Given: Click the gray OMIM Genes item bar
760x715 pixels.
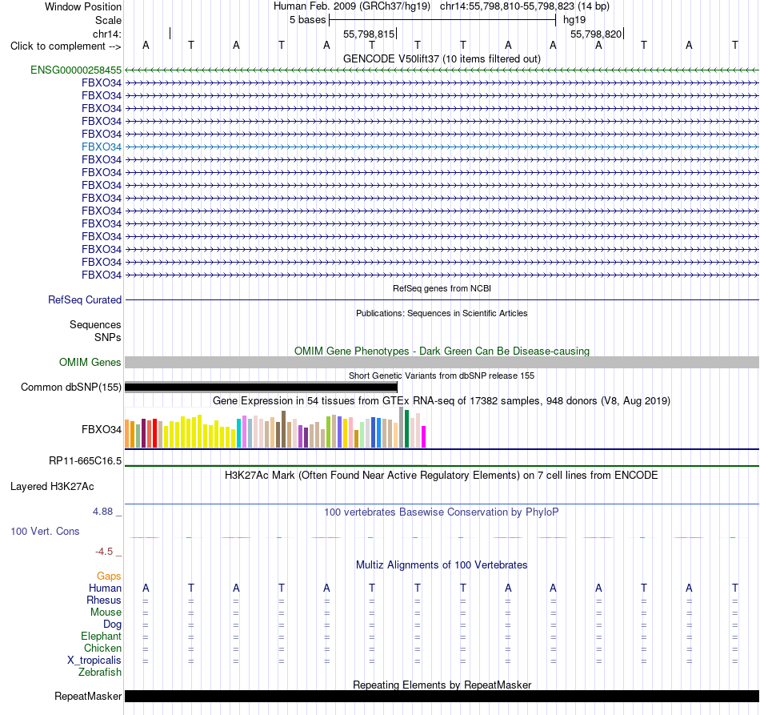Looking at the screenshot, I should (x=442, y=363).
